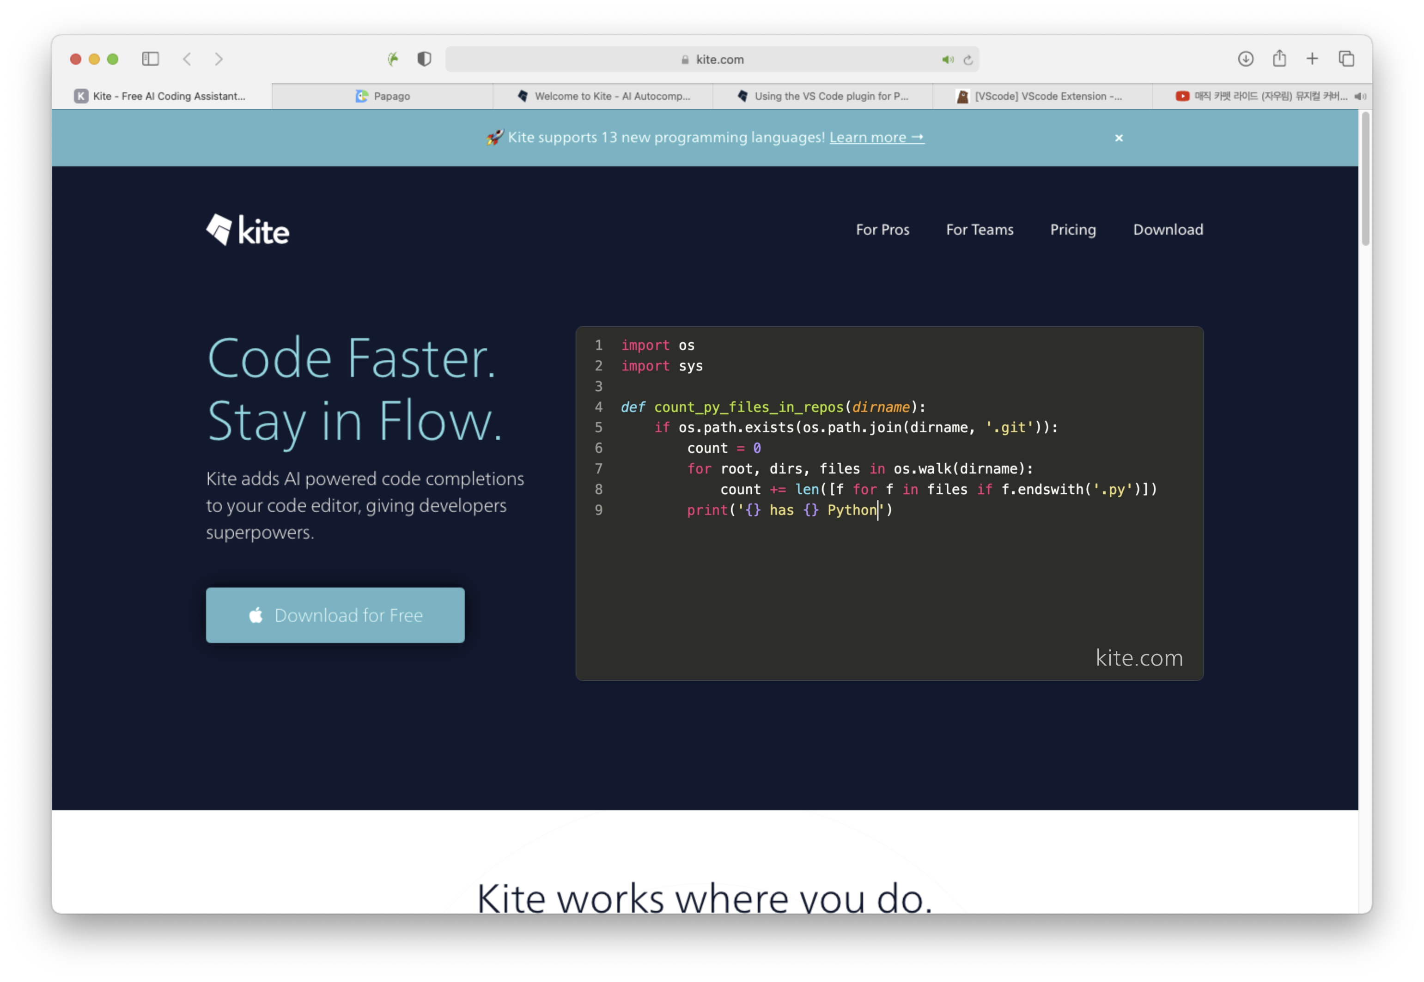Click the yellow minimize window button
The height and width of the screenshot is (982, 1424).
pos(94,59)
